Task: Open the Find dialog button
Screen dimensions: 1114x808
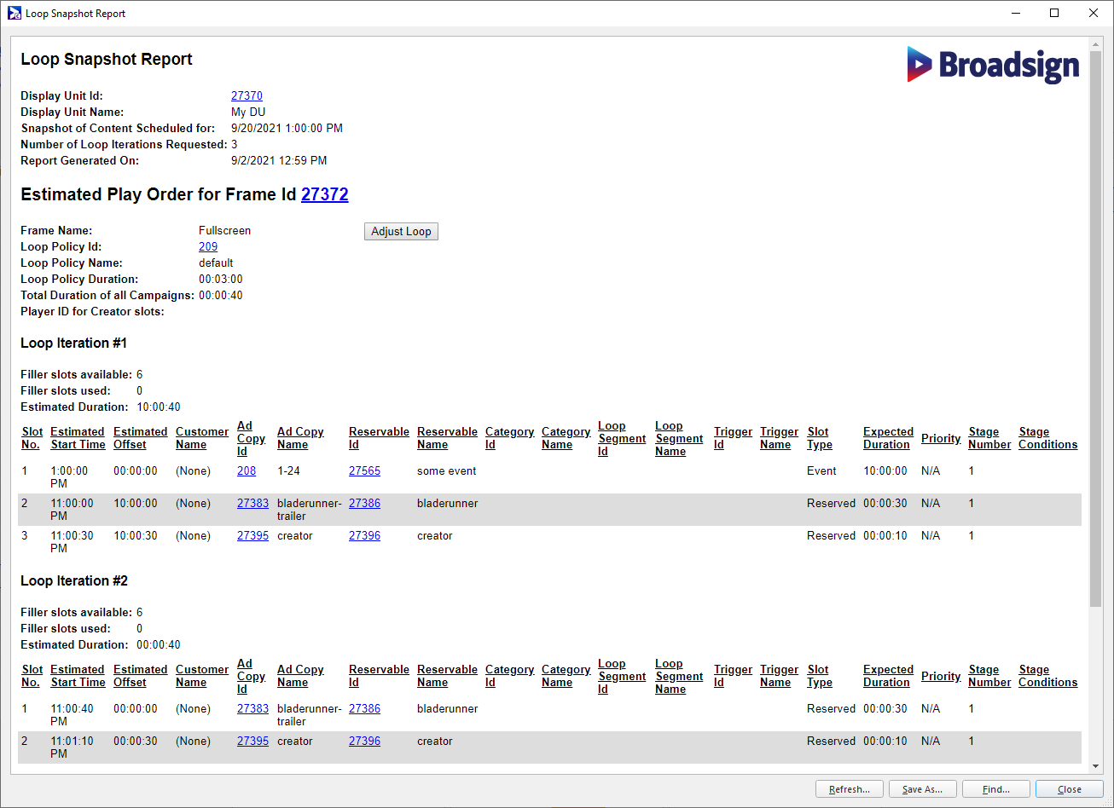Action: coord(995,789)
